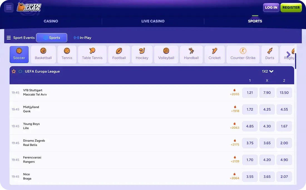Bet Genk win at 4.55
Viewport: 306px width, 190px height.
284,109
